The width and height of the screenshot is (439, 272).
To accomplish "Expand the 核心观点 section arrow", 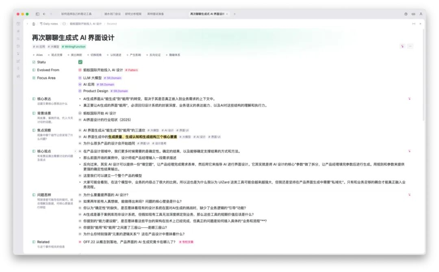I will pyautogui.click(x=76, y=151).
